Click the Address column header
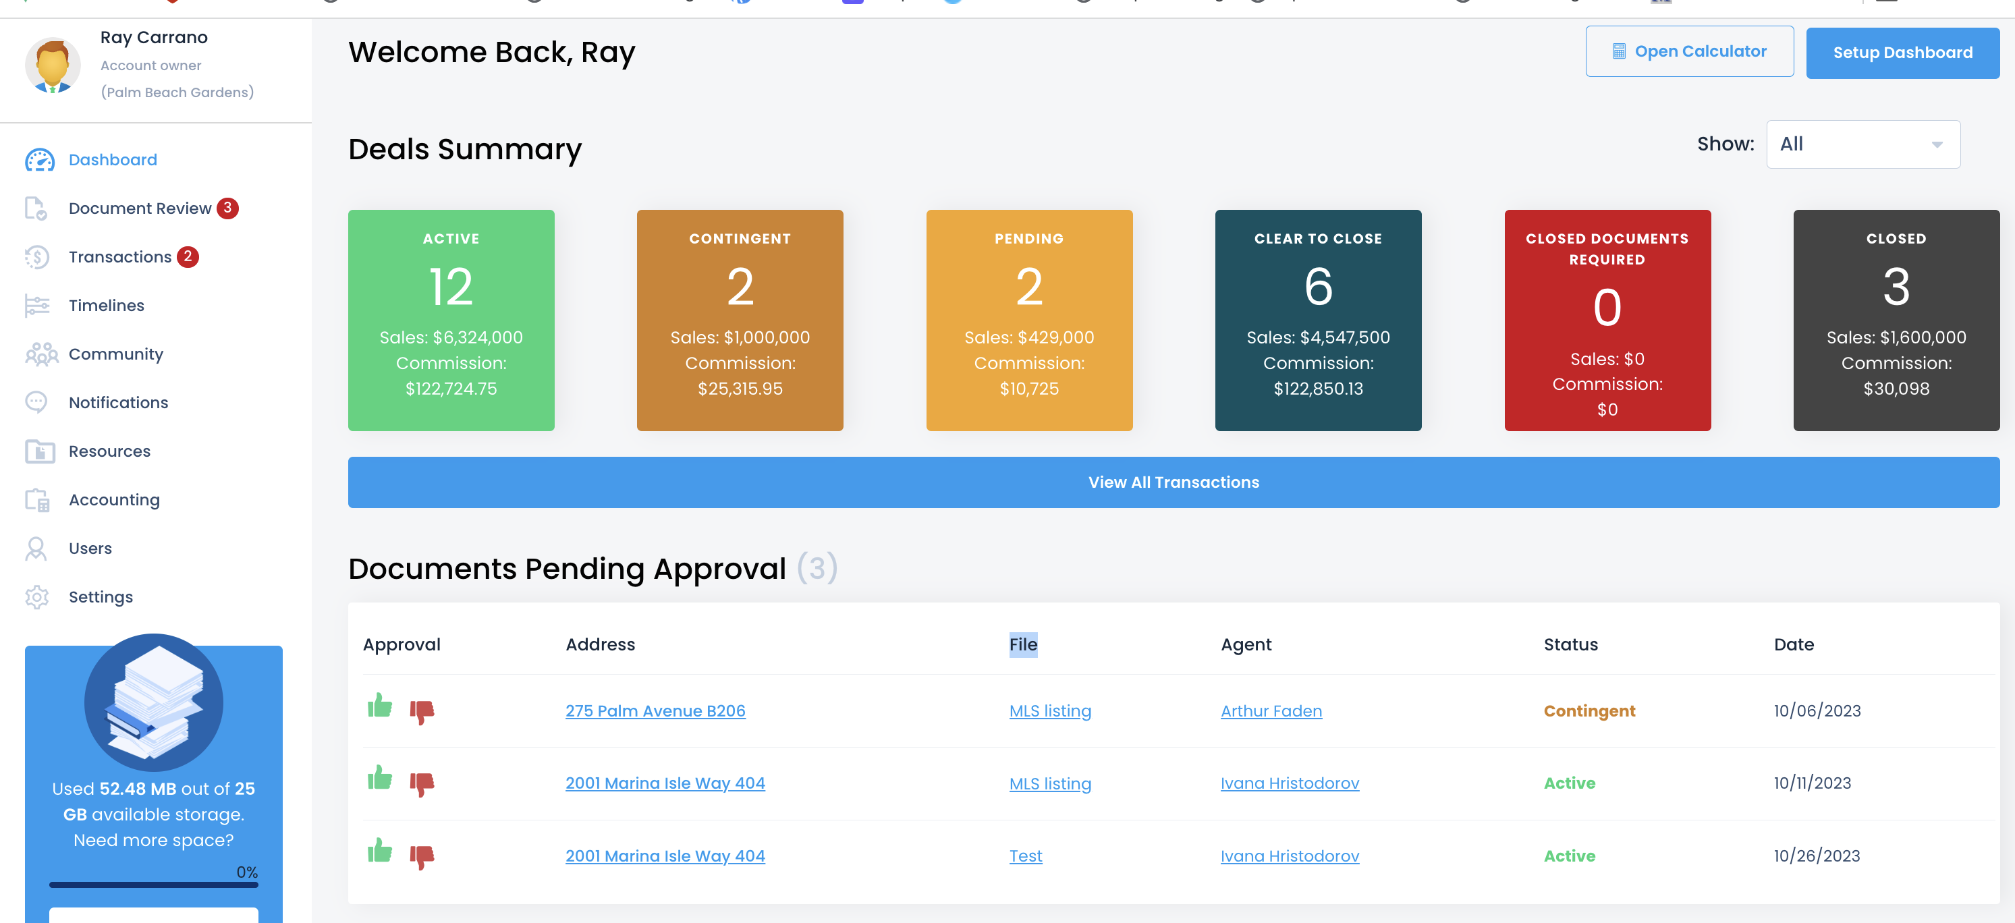Screen dimensions: 2015x923 600,644
